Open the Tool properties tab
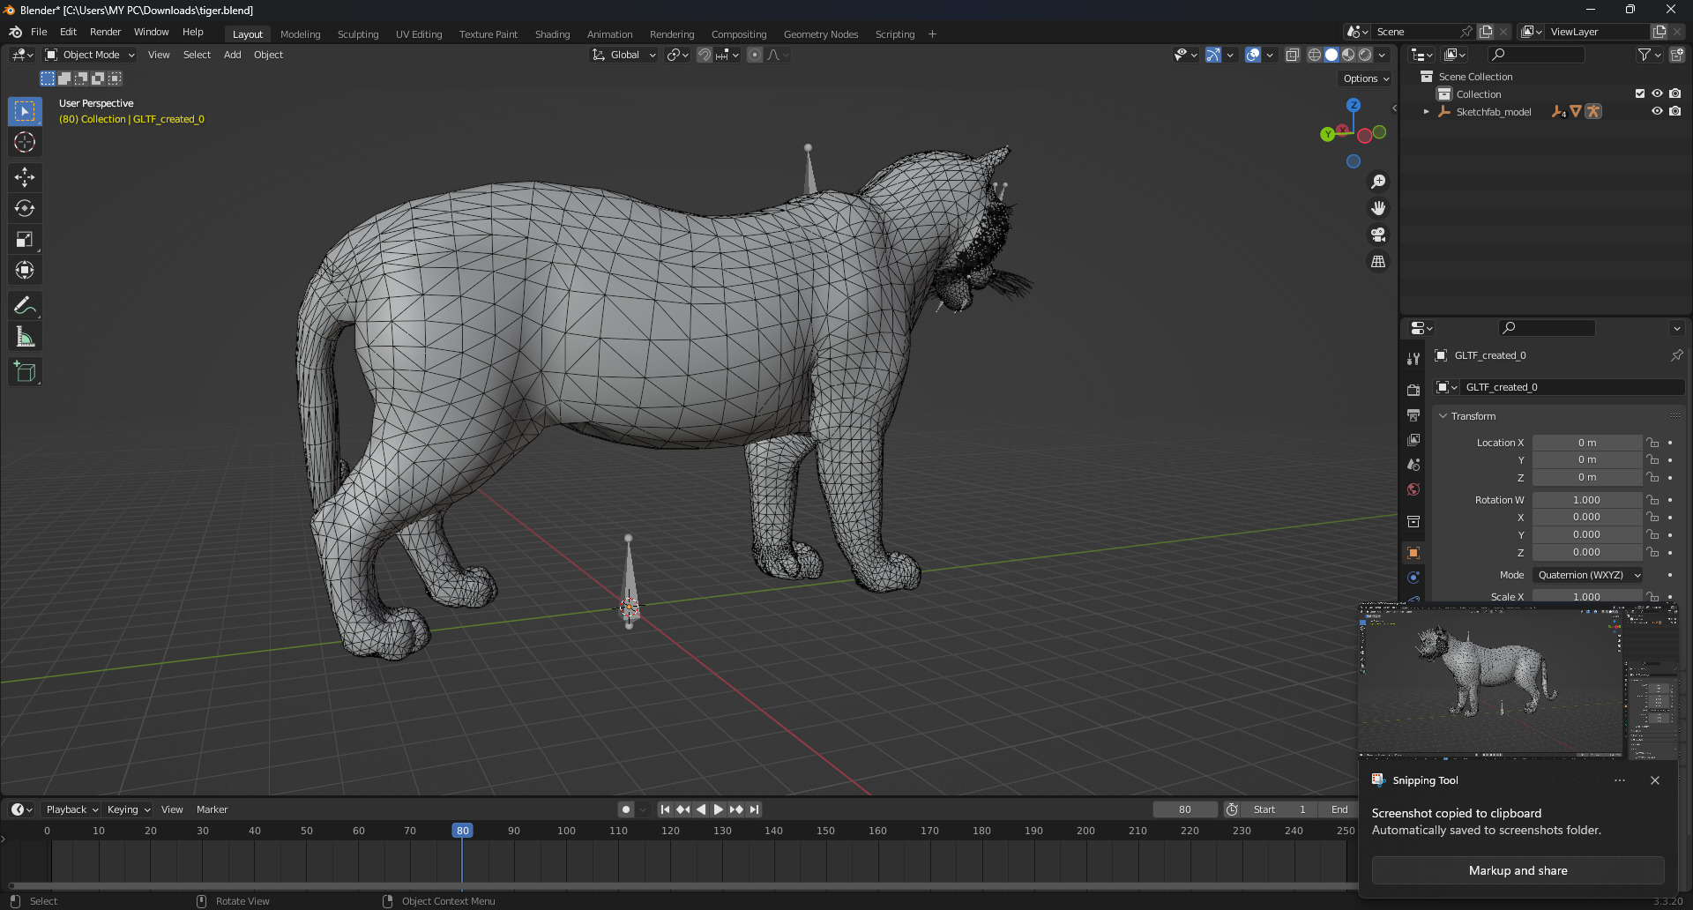 pyautogui.click(x=1413, y=359)
